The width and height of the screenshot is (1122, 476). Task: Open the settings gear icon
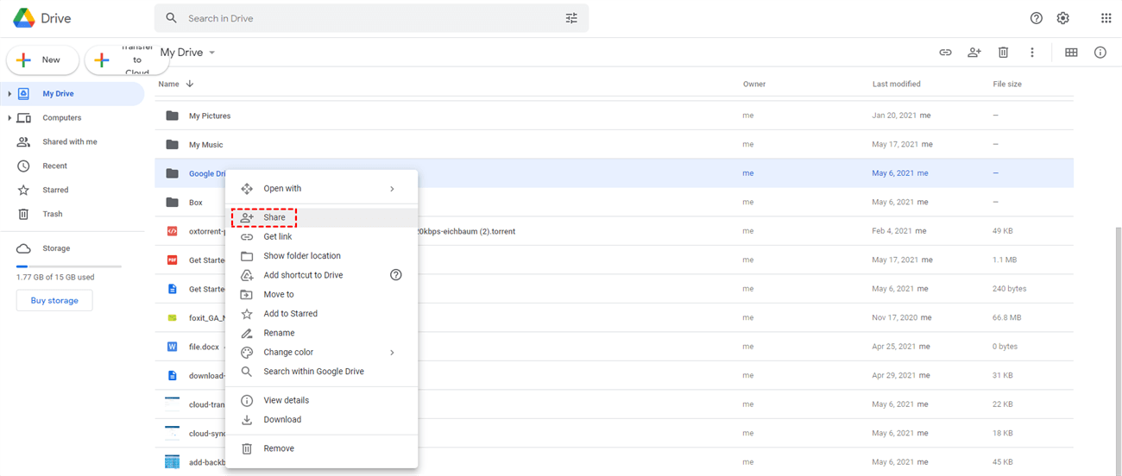(1062, 18)
